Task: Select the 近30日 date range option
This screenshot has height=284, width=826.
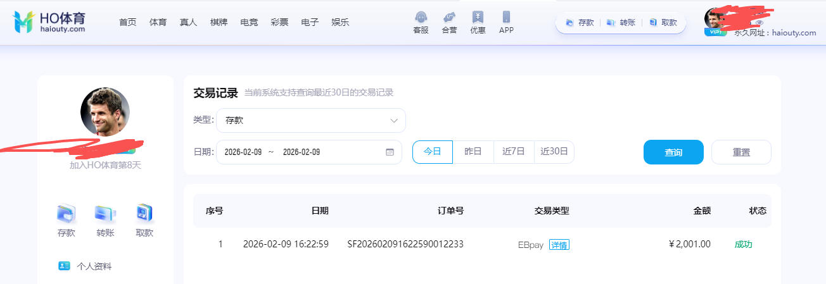Action: pos(554,152)
